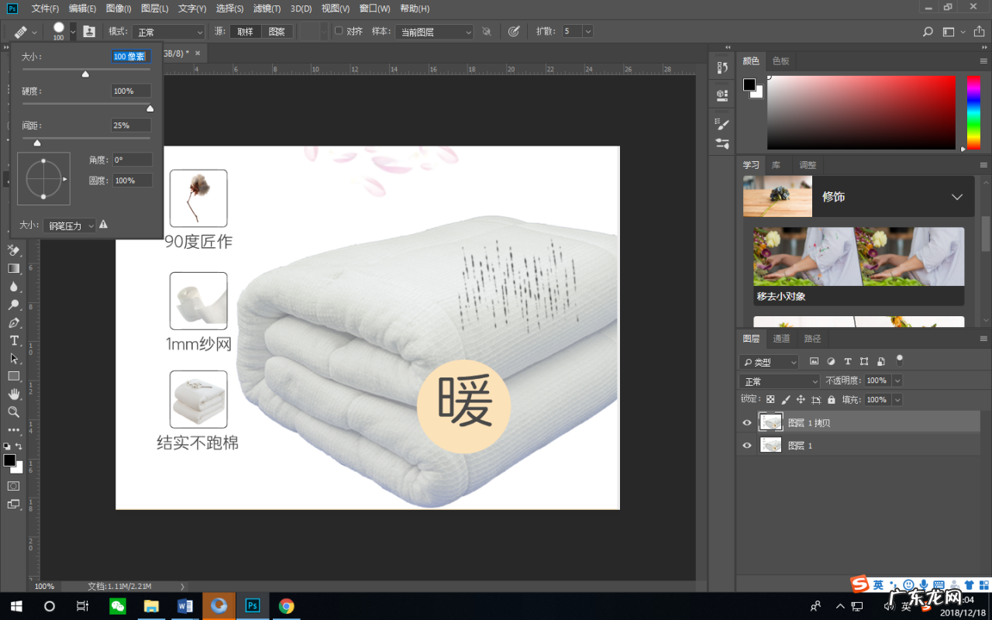The height and width of the screenshot is (620, 992).
Task: Switch to the 色板 tab
Action: pos(780,60)
